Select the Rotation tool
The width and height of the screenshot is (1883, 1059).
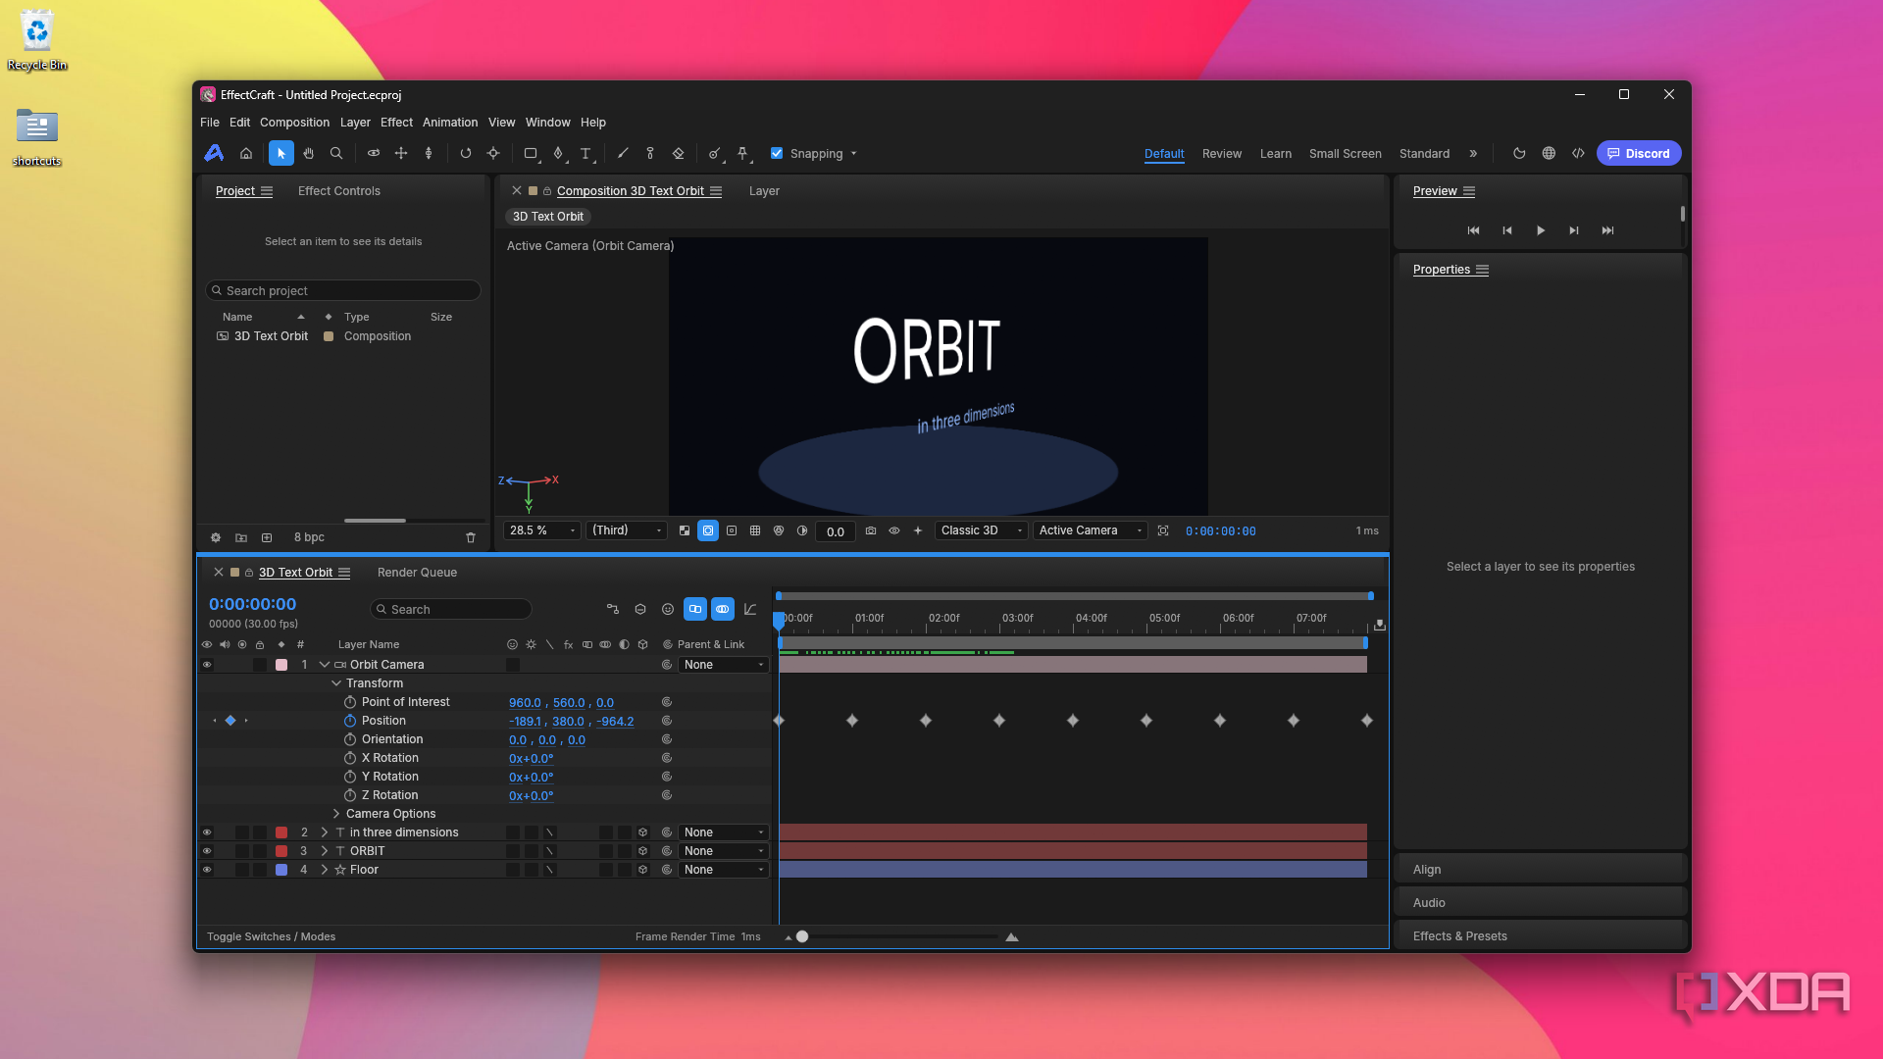466,154
